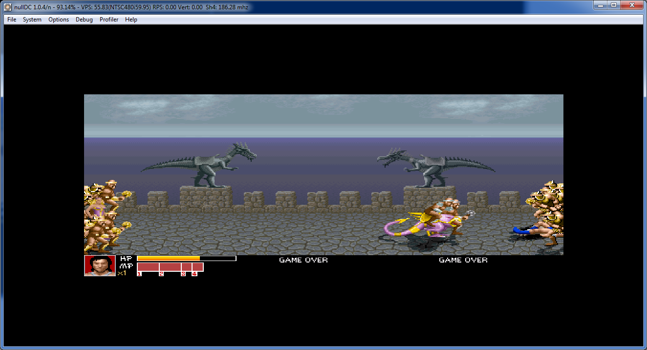Click the nullDC application icon in title bar
Screen dimensions: 647x350
pos(8,7)
